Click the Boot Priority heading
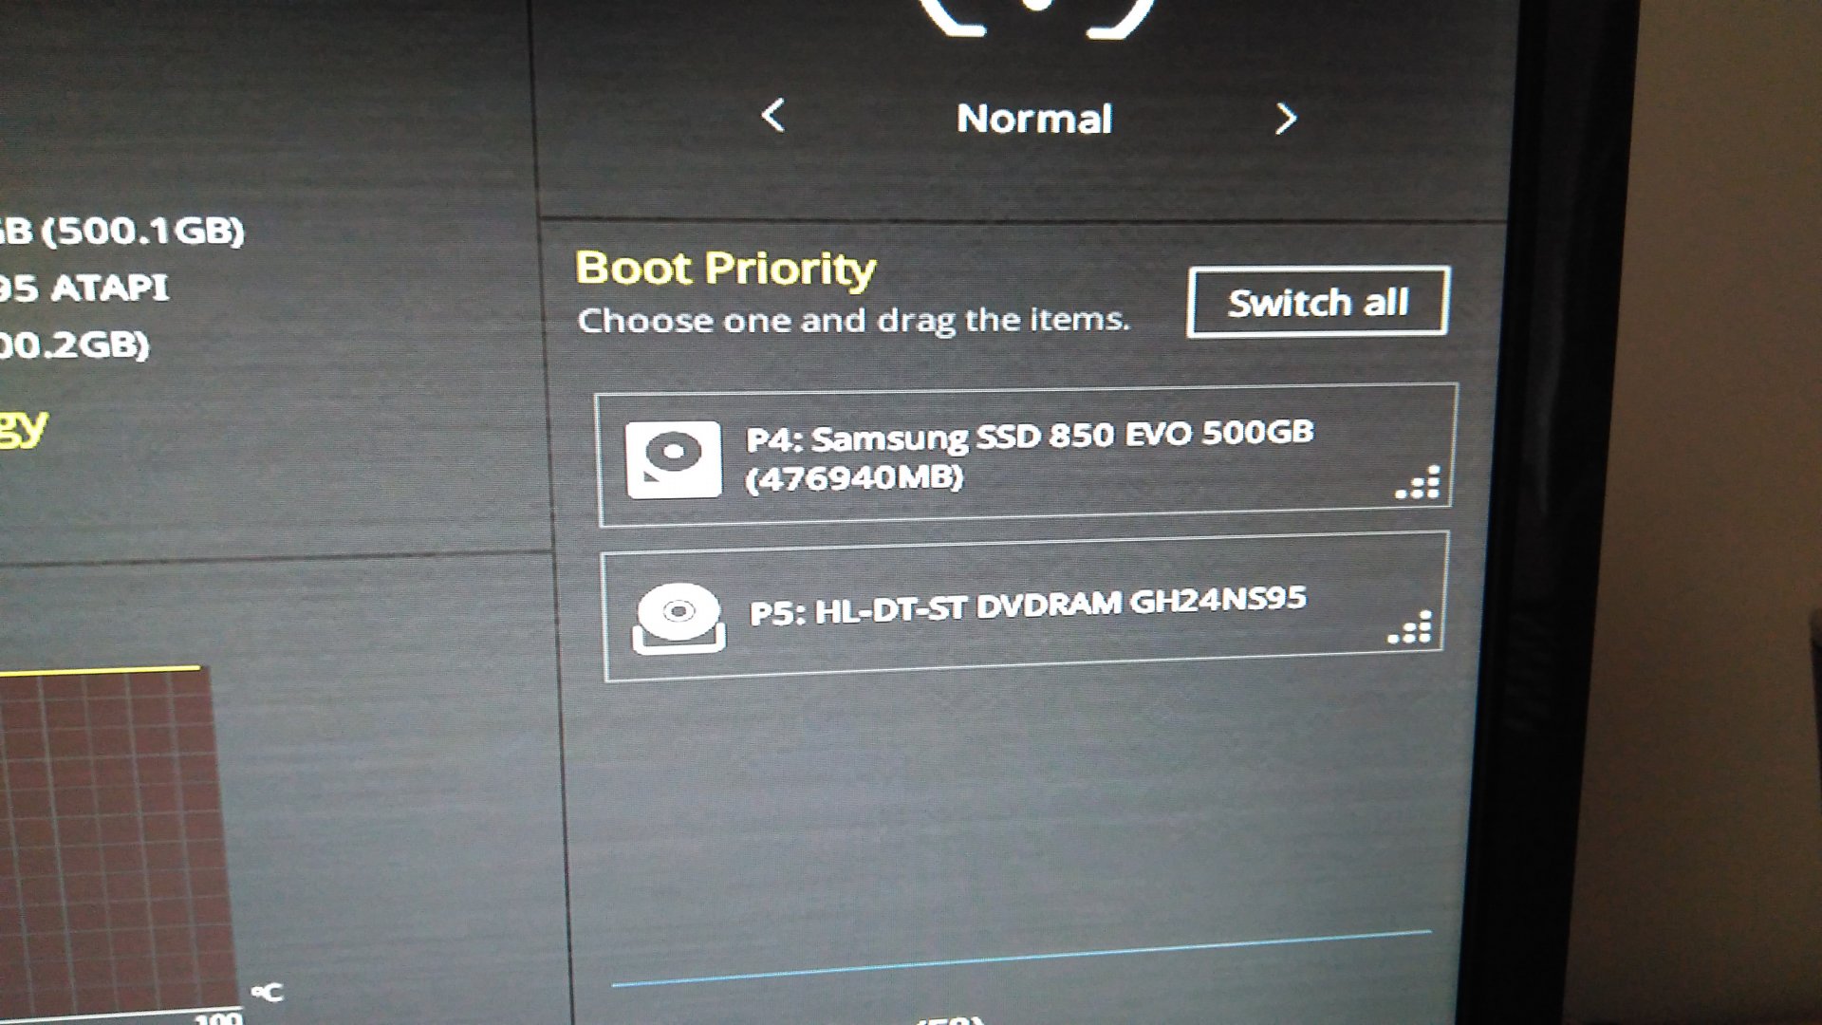The height and width of the screenshot is (1025, 1822). (x=725, y=269)
